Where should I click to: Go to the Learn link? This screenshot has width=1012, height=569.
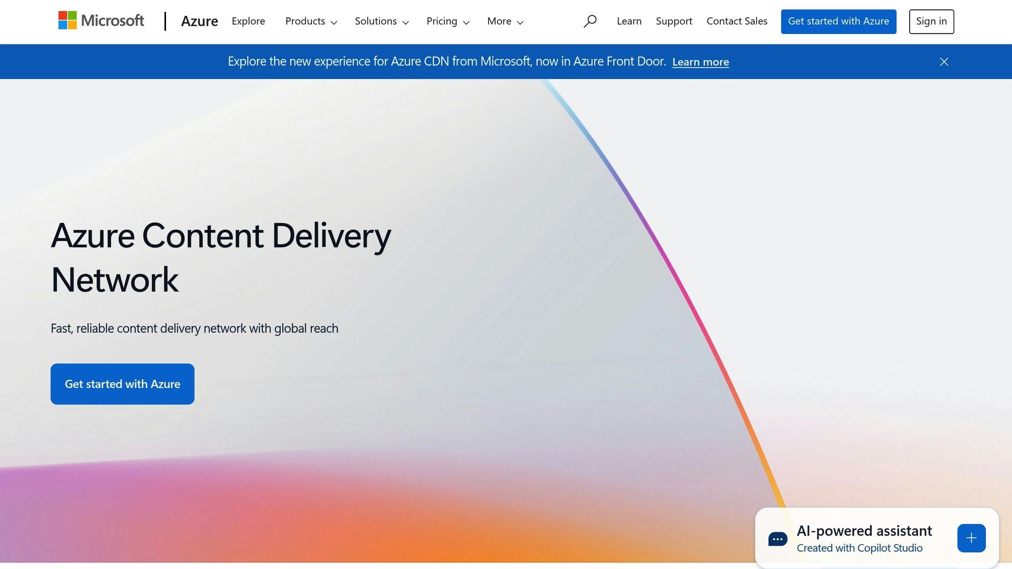pyautogui.click(x=629, y=21)
